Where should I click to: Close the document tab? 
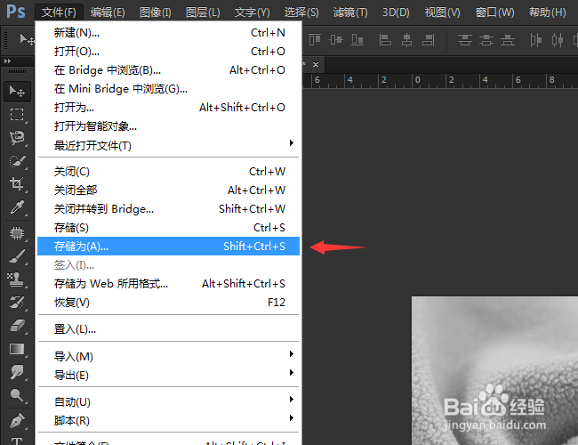(x=316, y=64)
